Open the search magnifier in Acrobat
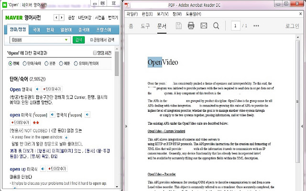 click(x=216, y=26)
